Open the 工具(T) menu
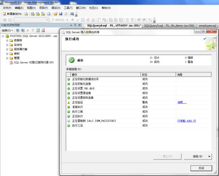 (x=68, y=8)
